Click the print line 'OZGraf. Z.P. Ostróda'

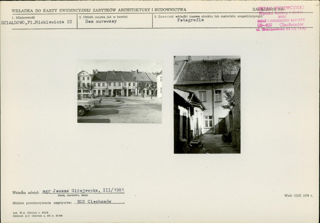(28, 216)
